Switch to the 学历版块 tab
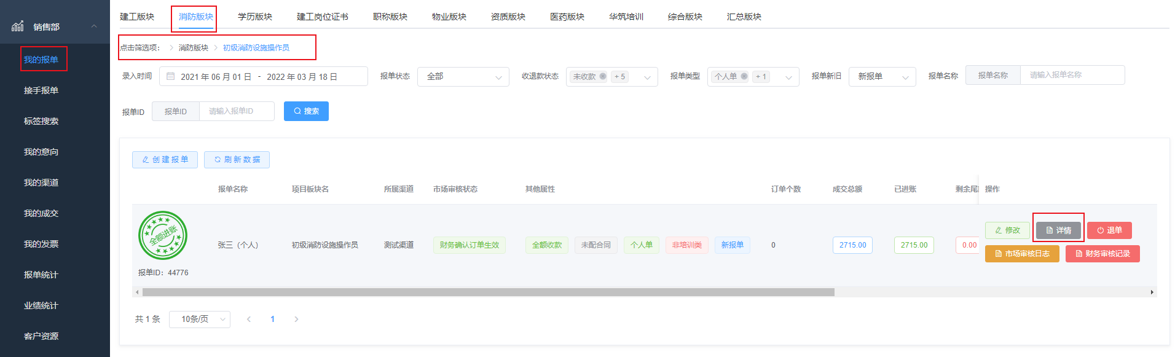The height and width of the screenshot is (357, 1175). tap(255, 17)
